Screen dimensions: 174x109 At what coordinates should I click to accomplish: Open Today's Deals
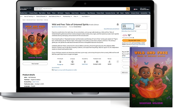pyautogui.click(x=100, y=13)
